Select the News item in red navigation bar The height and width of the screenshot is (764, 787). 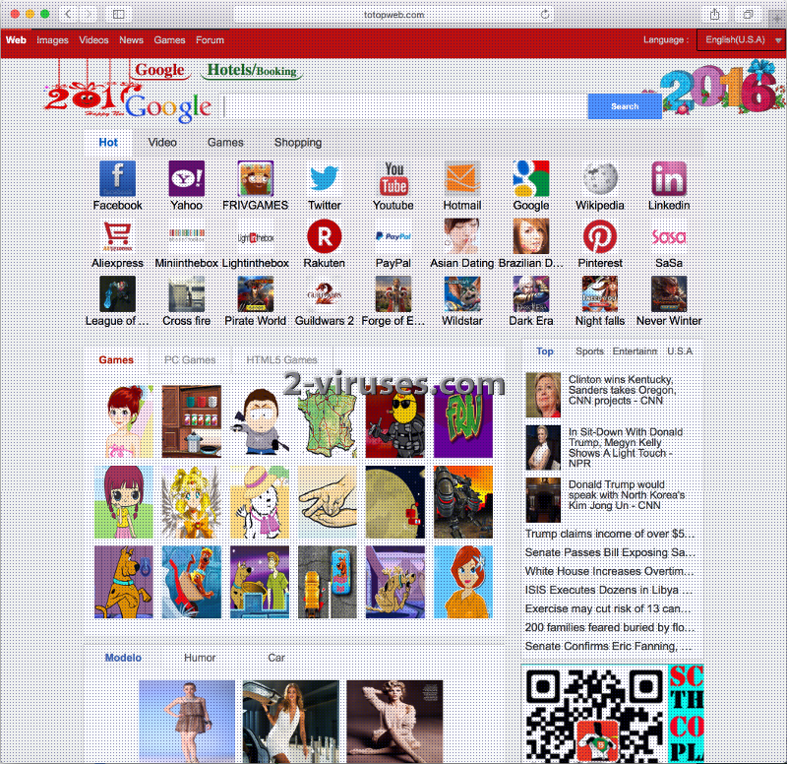(x=132, y=40)
